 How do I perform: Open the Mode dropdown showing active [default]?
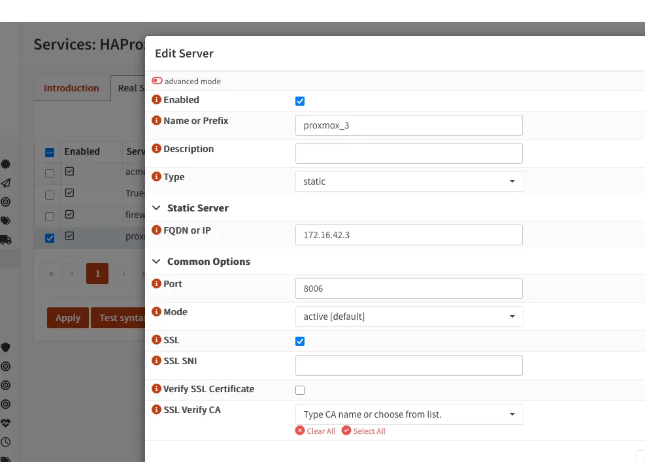408,316
